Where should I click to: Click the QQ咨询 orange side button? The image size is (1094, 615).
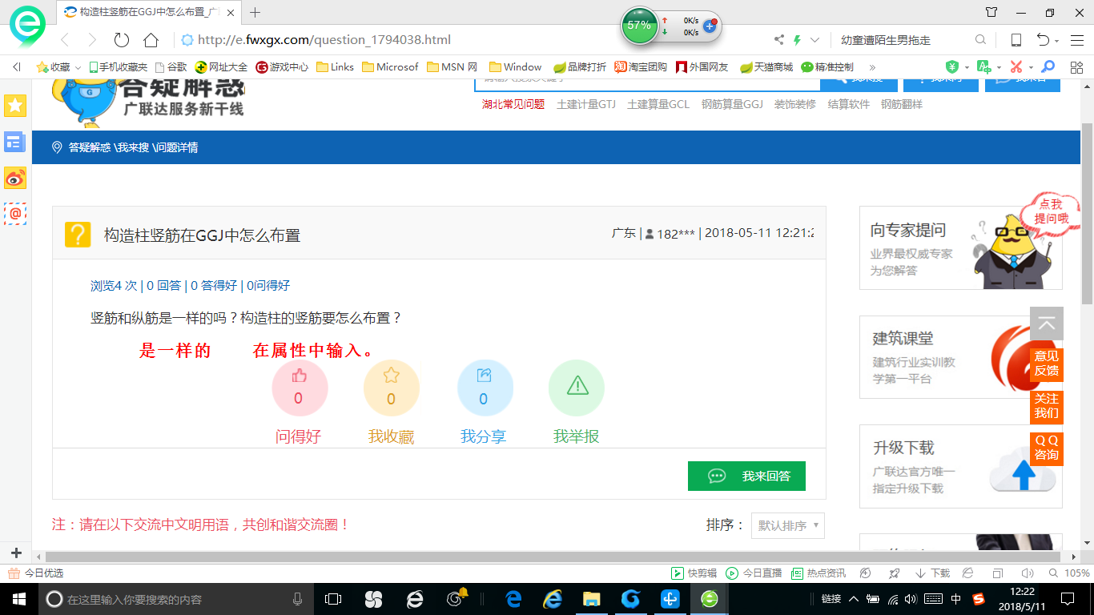1047,448
